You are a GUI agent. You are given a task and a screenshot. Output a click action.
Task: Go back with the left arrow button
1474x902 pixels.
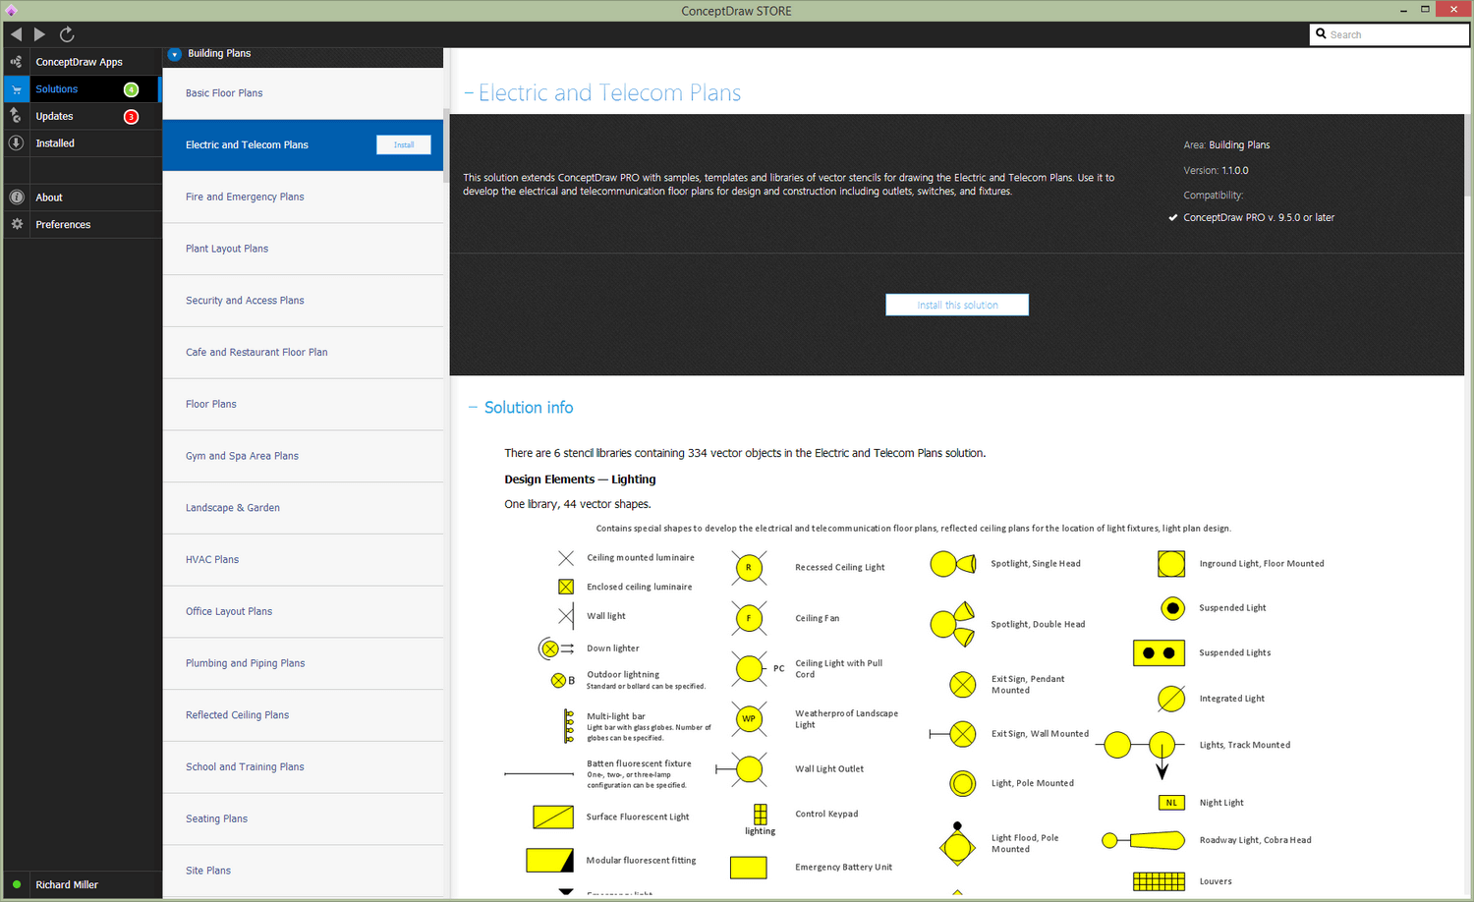point(16,34)
